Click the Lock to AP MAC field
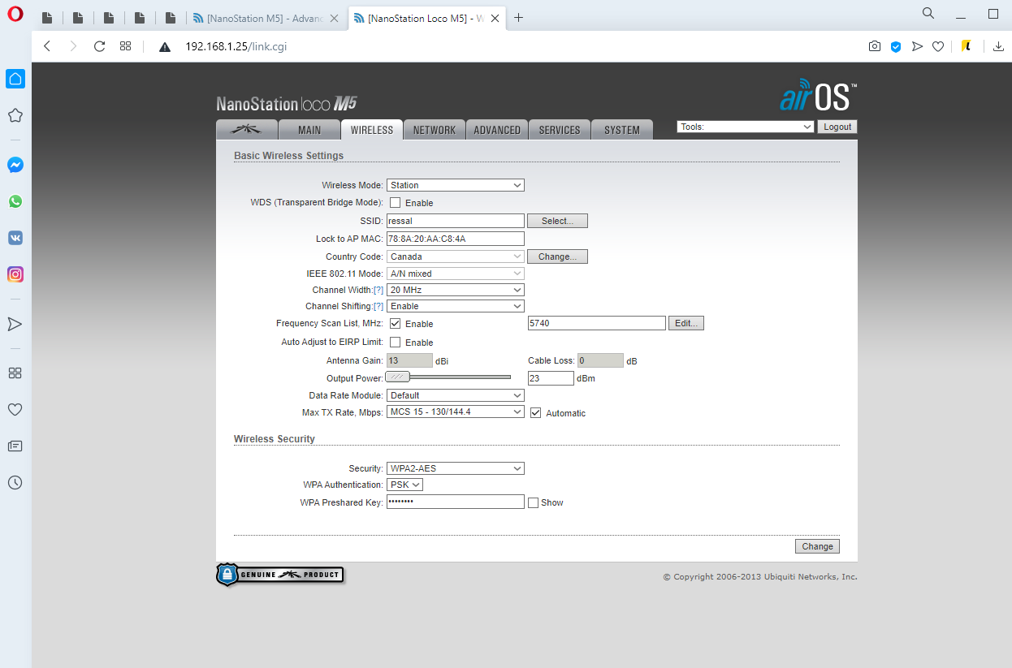 point(456,239)
